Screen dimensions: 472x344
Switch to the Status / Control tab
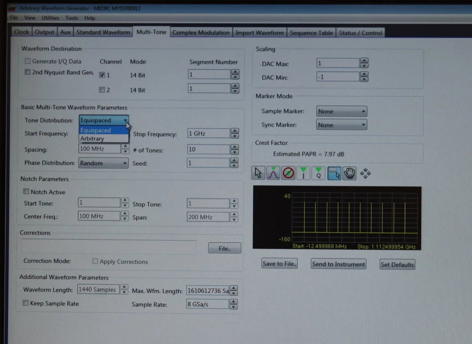coord(360,33)
